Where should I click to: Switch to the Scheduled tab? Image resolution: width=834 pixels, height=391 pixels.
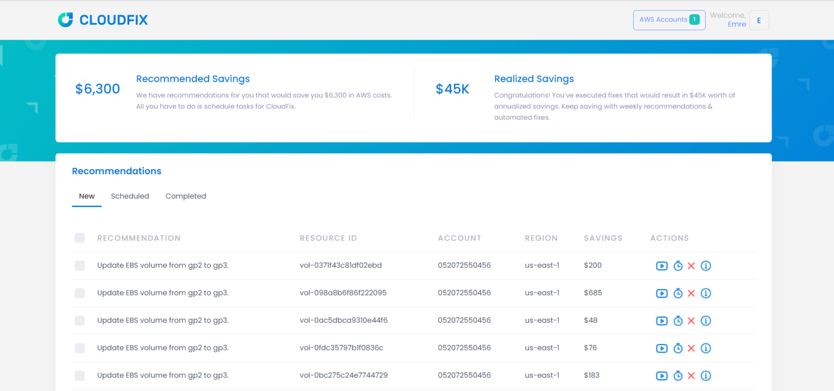coord(130,196)
